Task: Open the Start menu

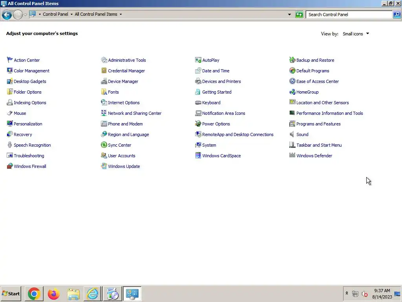Action: pyautogui.click(x=11, y=293)
